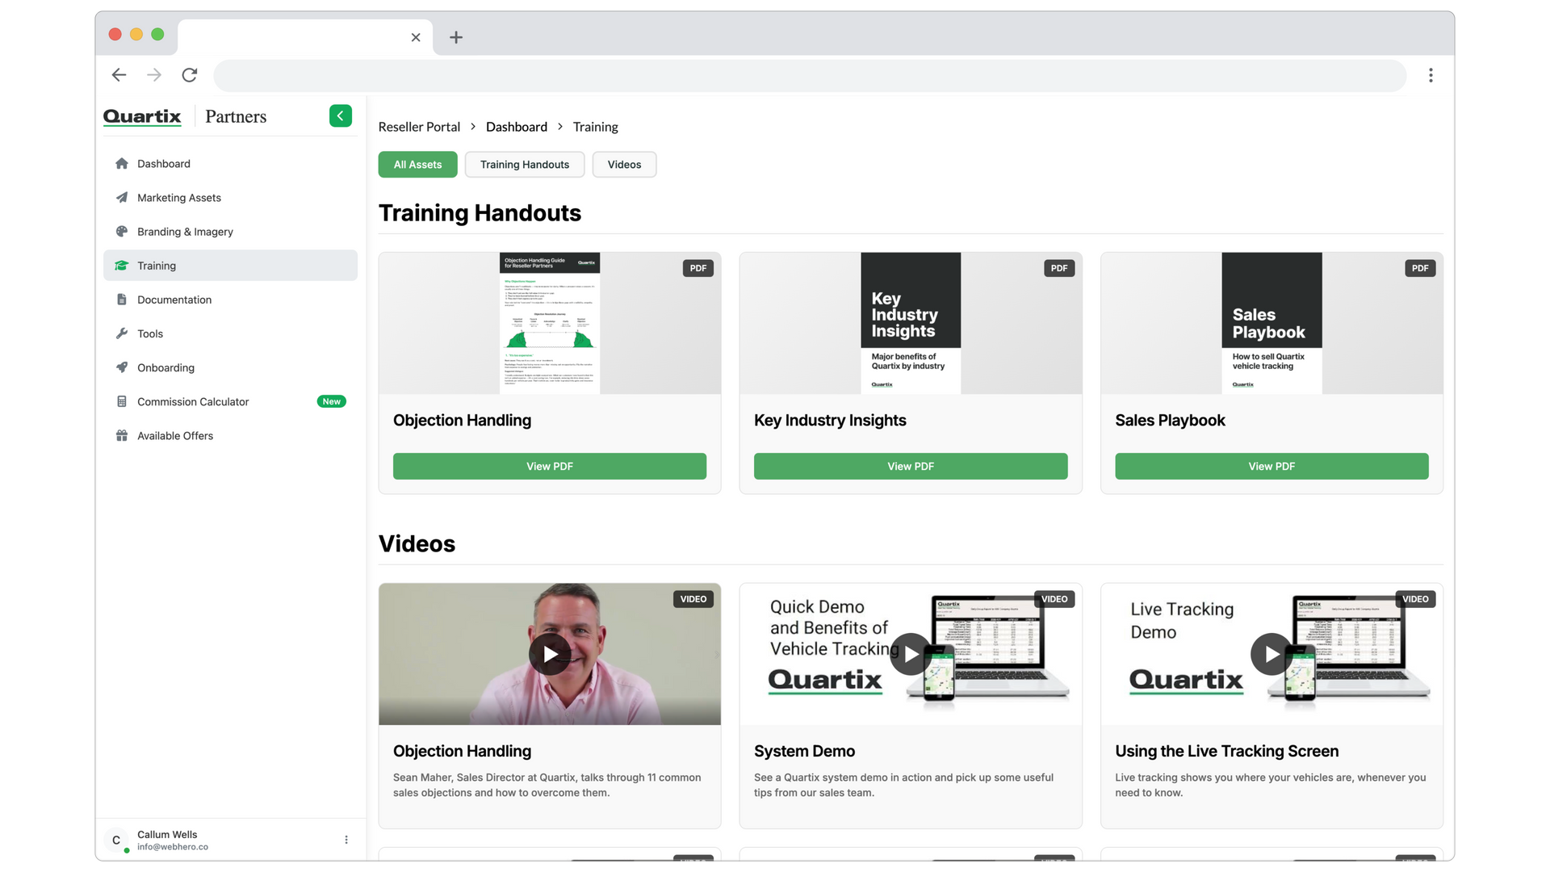Open the Objection Handling PDF thumbnail
The width and height of the screenshot is (1550, 872).
point(550,323)
